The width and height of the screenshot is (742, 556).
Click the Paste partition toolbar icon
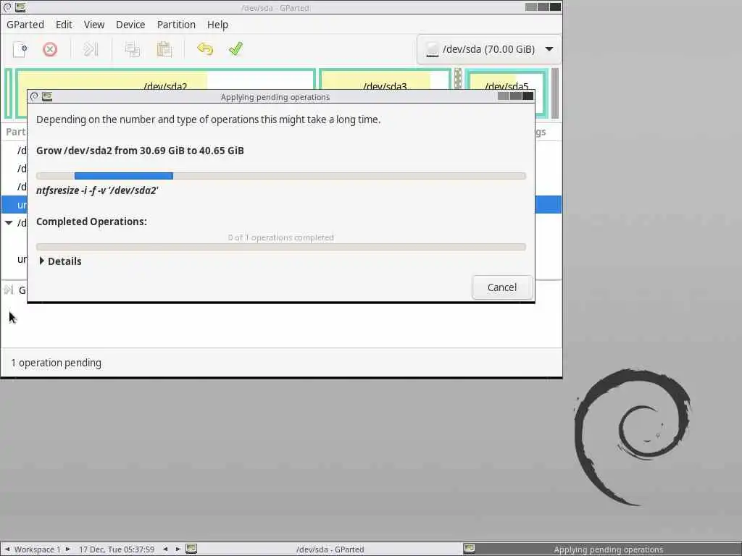[164, 49]
